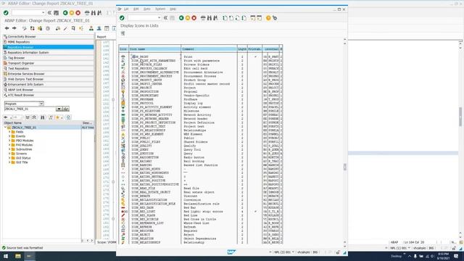Screen dimensions: 464x261
Task: Click the taskbar clock
Action: pyautogui.click(x=443, y=256)
